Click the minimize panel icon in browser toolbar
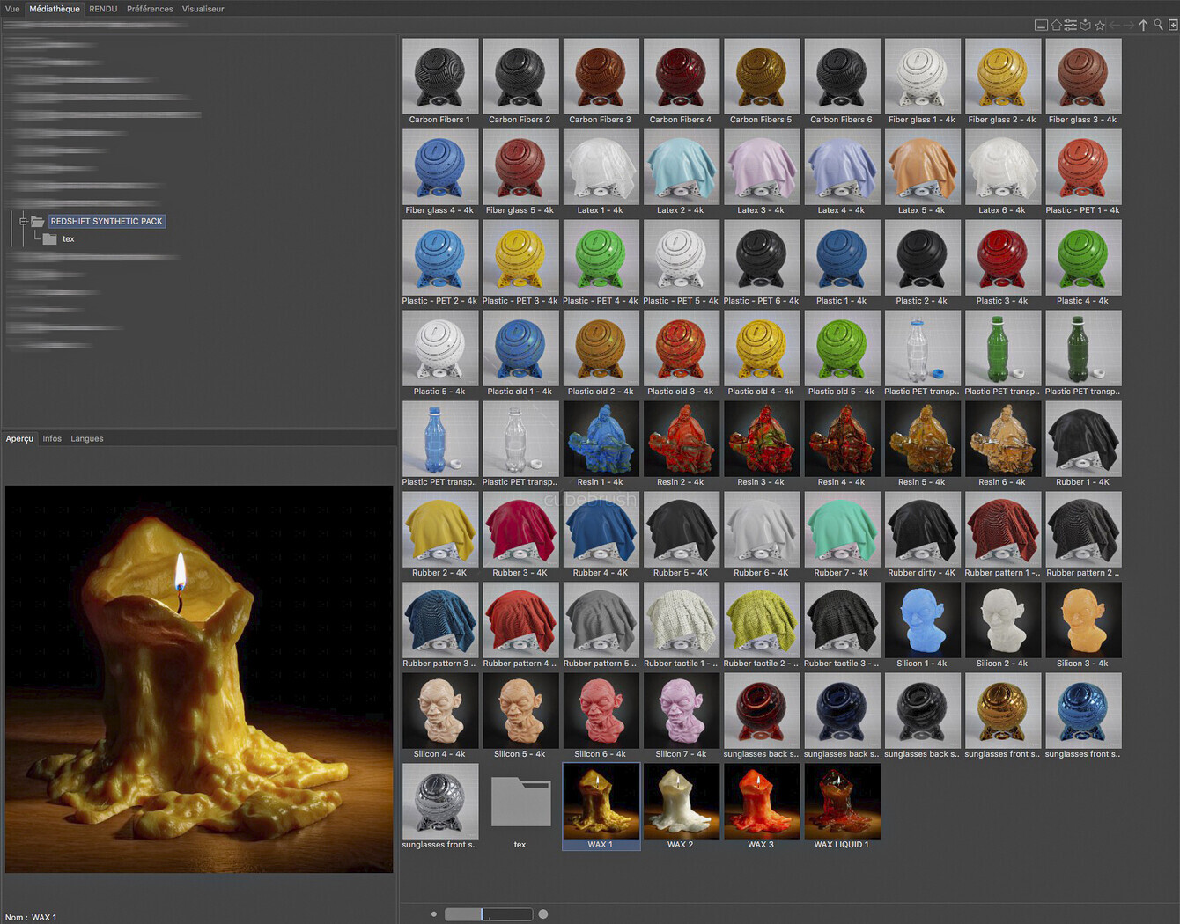Image resolution: width=1180 pixels, height=924 pixels. pyautogui.click(x=1041, y=26)
